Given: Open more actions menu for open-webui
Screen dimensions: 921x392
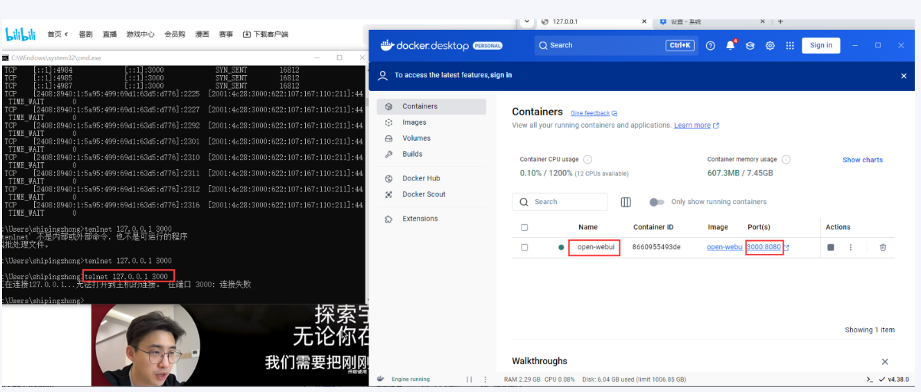Looking at the screenshot, I should (851, 247).
